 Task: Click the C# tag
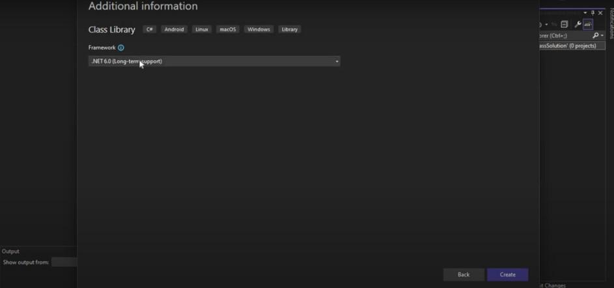150,29
